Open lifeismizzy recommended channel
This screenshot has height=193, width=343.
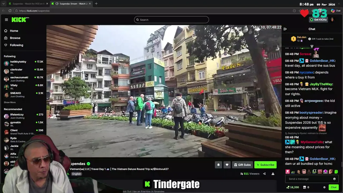coord(23,116)
